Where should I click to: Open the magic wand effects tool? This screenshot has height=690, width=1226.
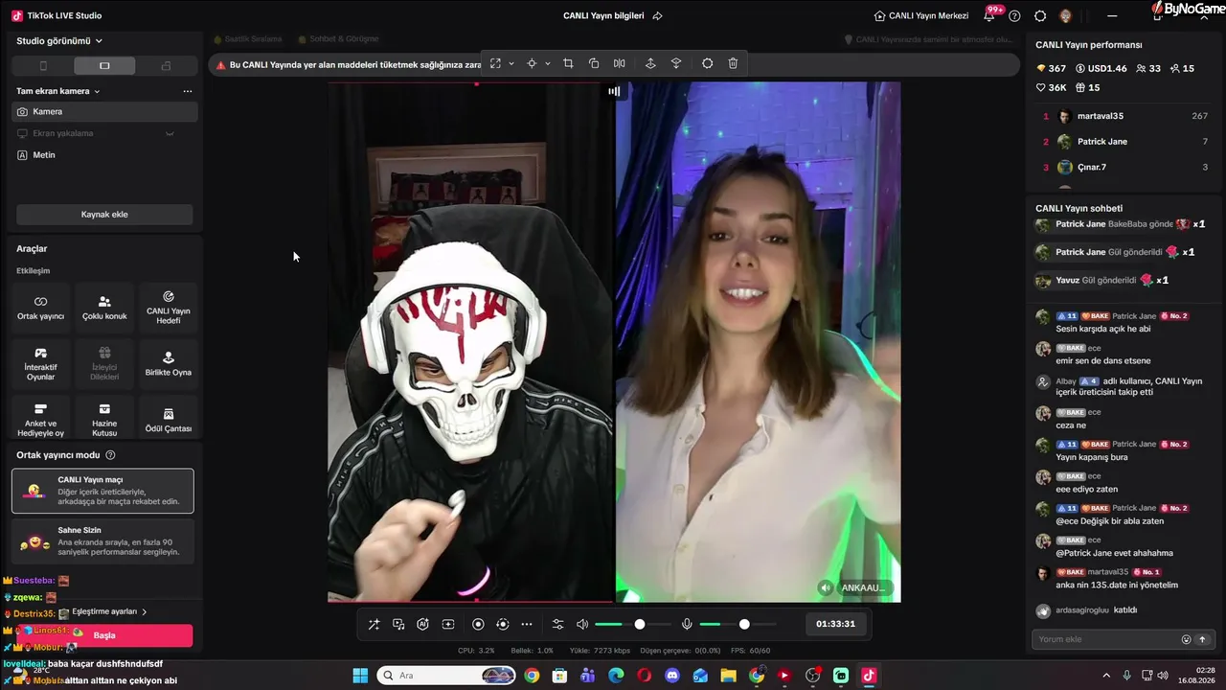pos(374,624)
